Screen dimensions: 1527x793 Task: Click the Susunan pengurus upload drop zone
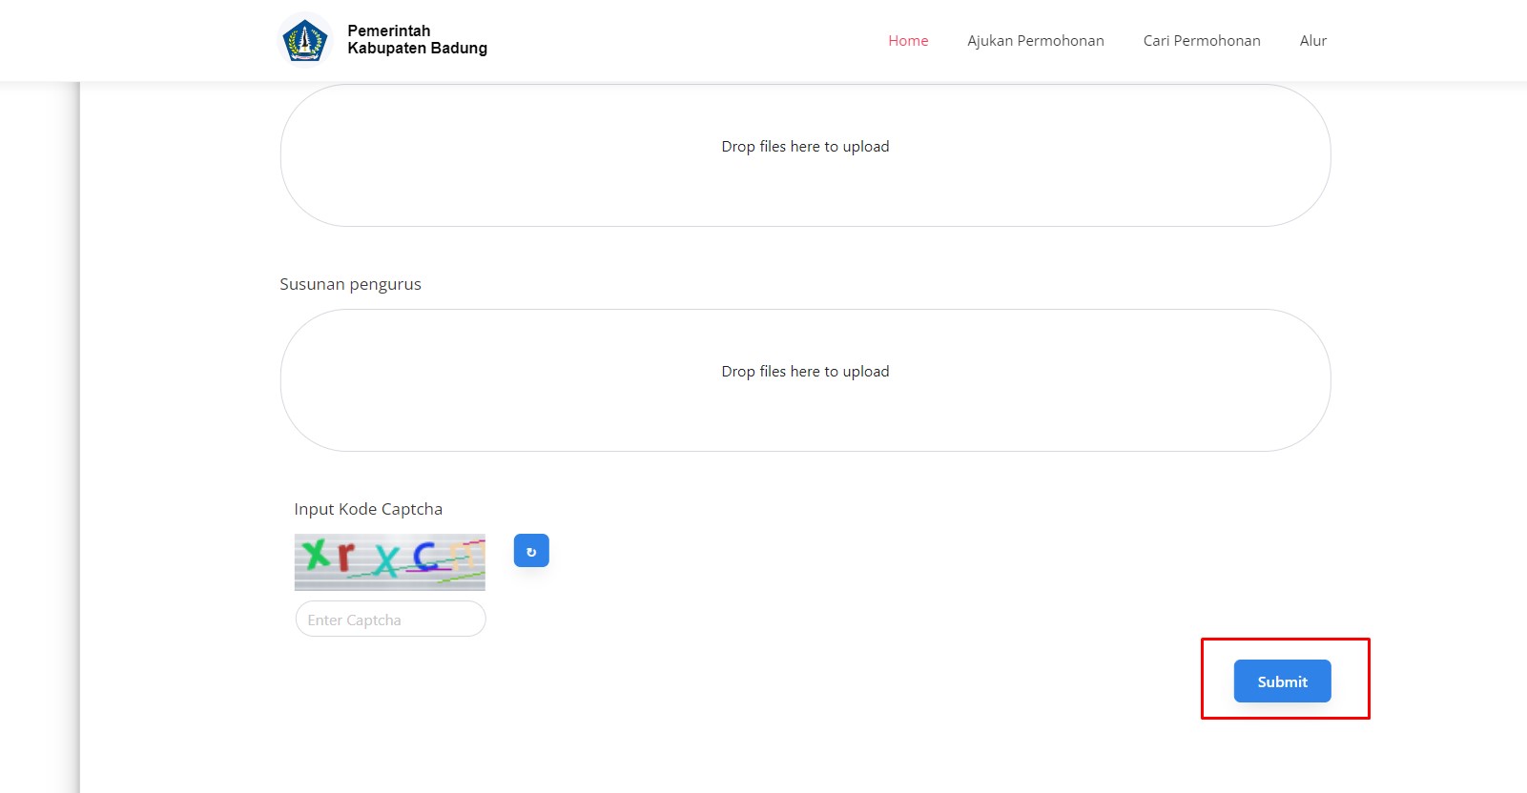click(x=805, y=410)
